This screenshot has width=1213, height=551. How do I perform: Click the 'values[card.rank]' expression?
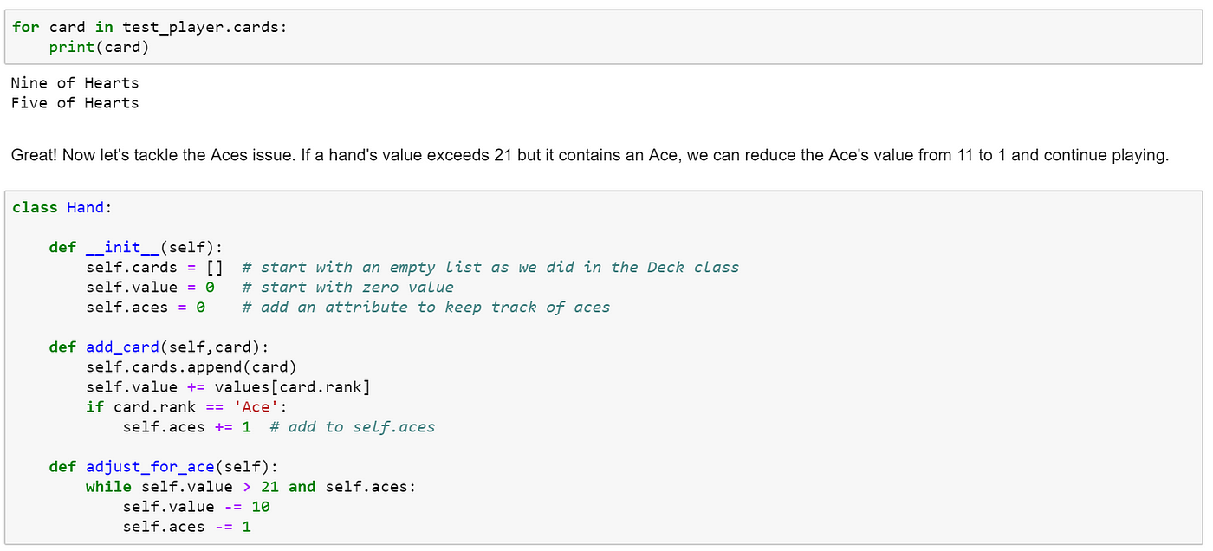click(x=292, y=387)
